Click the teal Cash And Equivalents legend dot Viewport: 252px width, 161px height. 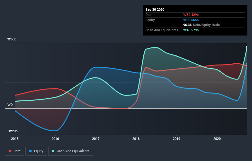pos(53,151)
